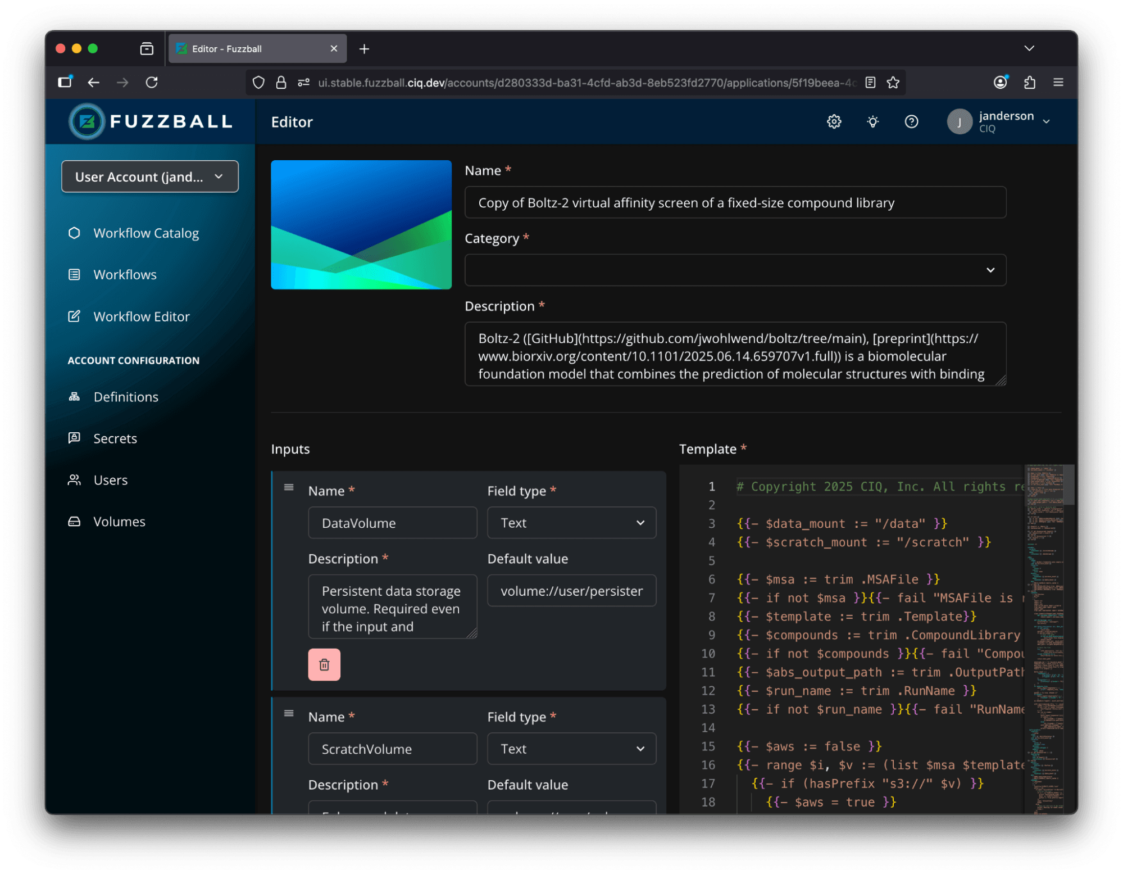Open the browser extensions puzzle icon
This screenshot has height=874, width=1123.
[x=1029, y=83]
